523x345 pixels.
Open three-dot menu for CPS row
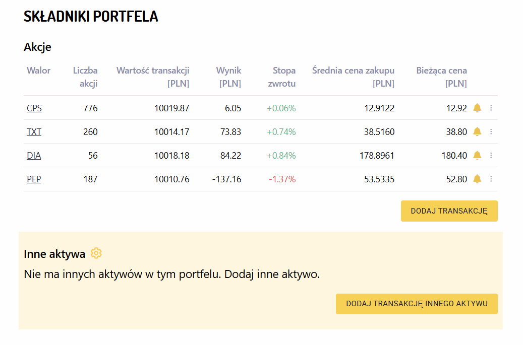click(491, 108)
